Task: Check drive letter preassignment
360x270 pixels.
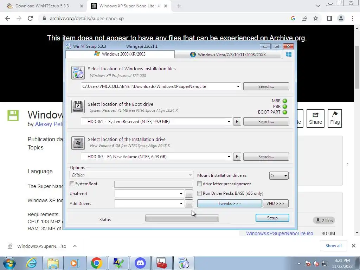Action: pos(200,184)
